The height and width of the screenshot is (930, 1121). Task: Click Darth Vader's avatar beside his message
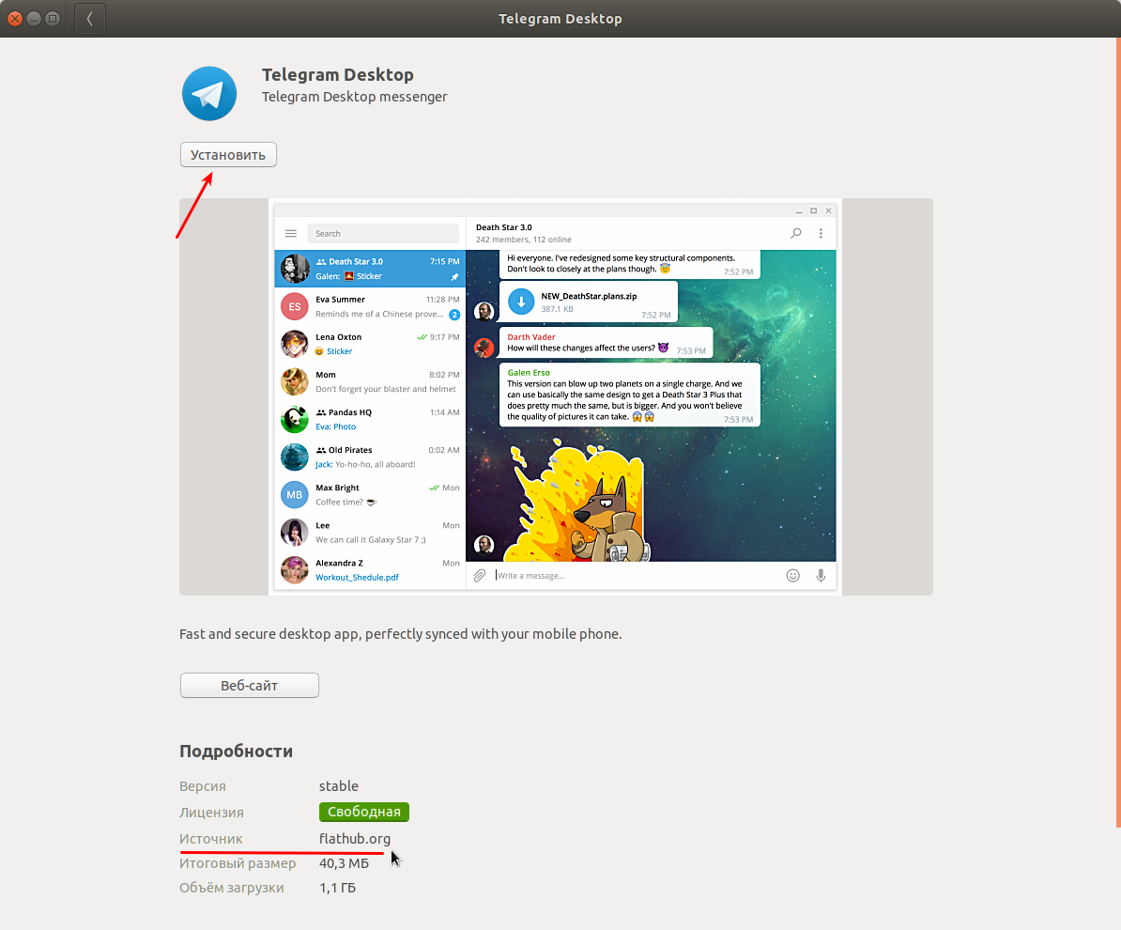click(484, 348)
